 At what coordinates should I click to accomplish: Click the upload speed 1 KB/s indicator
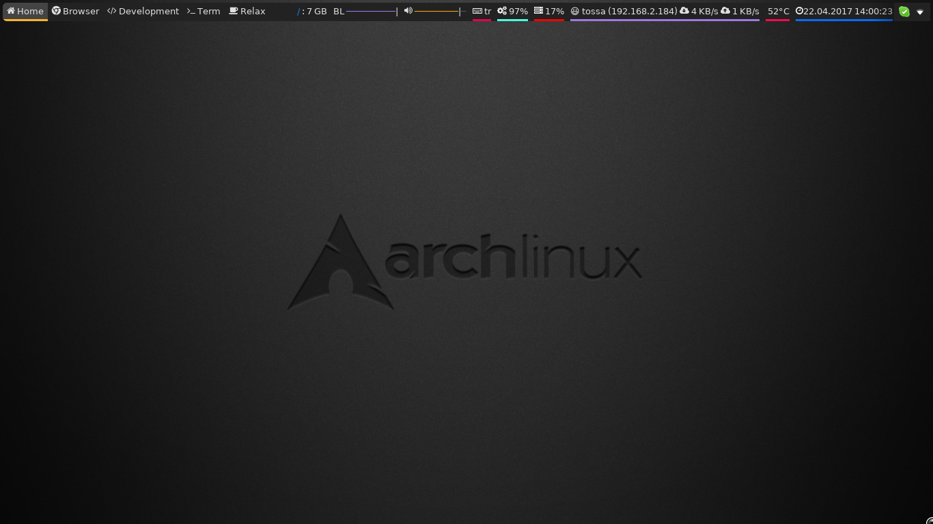coord(740,11)
